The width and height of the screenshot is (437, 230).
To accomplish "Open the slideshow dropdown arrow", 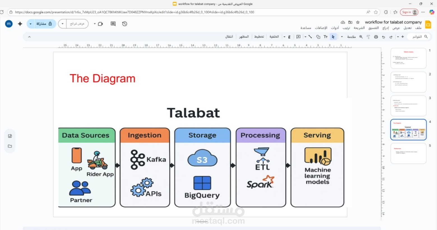I will tap(63, 24).
